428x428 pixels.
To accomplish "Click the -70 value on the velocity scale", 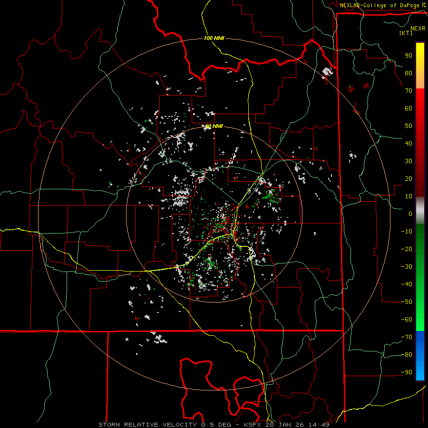I will click(x=407, y=337).
